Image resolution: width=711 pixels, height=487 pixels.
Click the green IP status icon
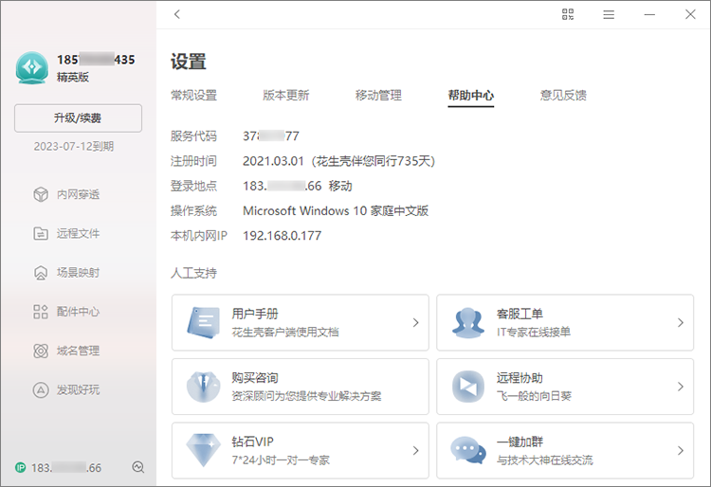point(21,467)
